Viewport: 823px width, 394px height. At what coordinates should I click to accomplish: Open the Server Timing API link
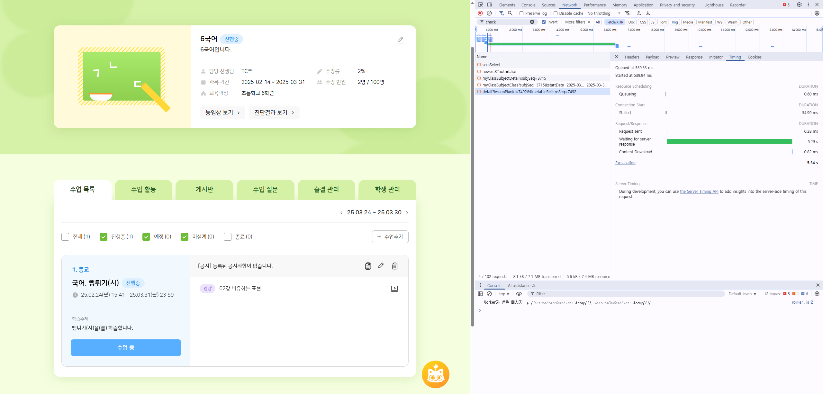click(x=699, y=191)
